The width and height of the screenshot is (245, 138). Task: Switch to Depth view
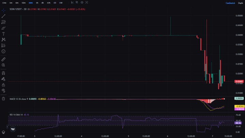coord(241,3)
